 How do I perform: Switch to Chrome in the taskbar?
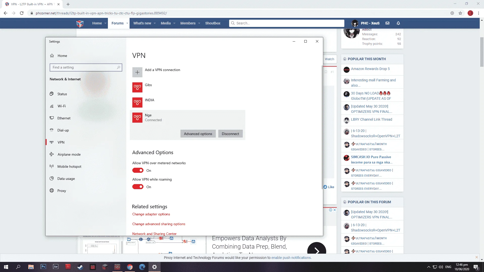(130, 267)
